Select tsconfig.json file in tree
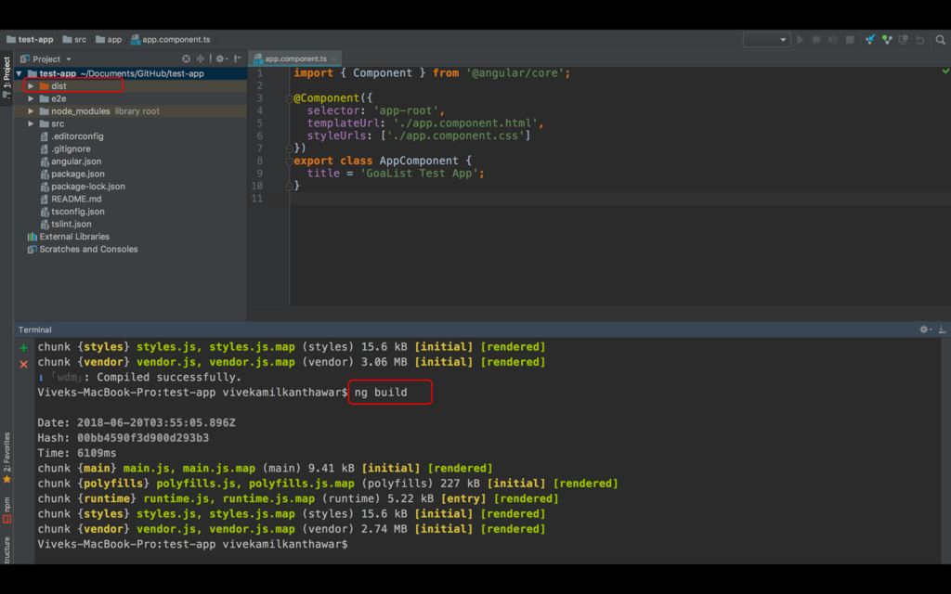The width and height of the screenshot is (951, 594). pos(130,212)
